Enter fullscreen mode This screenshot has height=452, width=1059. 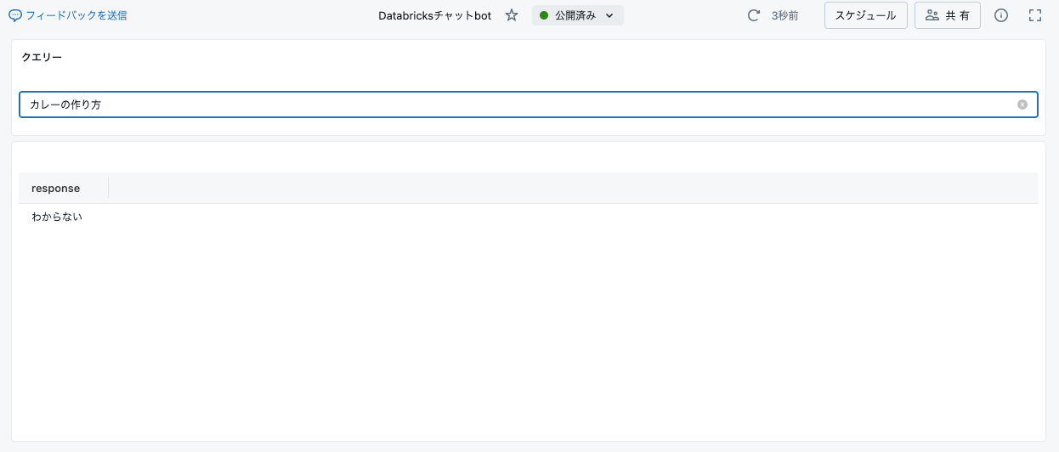1035,15
